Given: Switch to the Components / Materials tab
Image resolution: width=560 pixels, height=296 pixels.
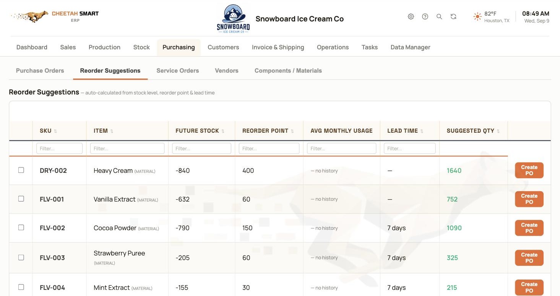Looking at the screenshot, I should coord(288,71).
